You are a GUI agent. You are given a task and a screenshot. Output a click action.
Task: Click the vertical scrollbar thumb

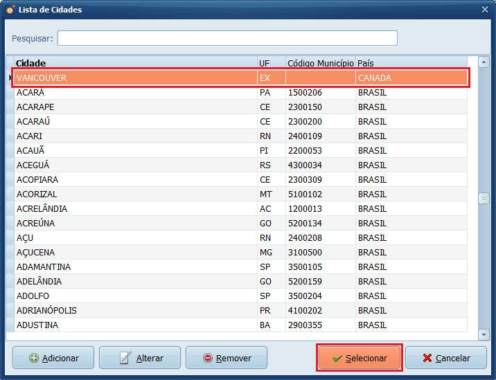tap(484, 199)
